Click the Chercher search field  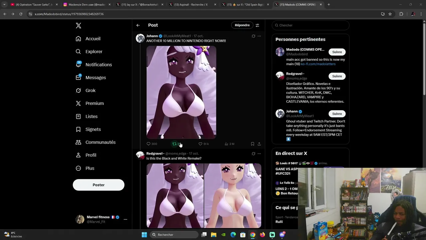pyautogui.click(x=311, y=25)
